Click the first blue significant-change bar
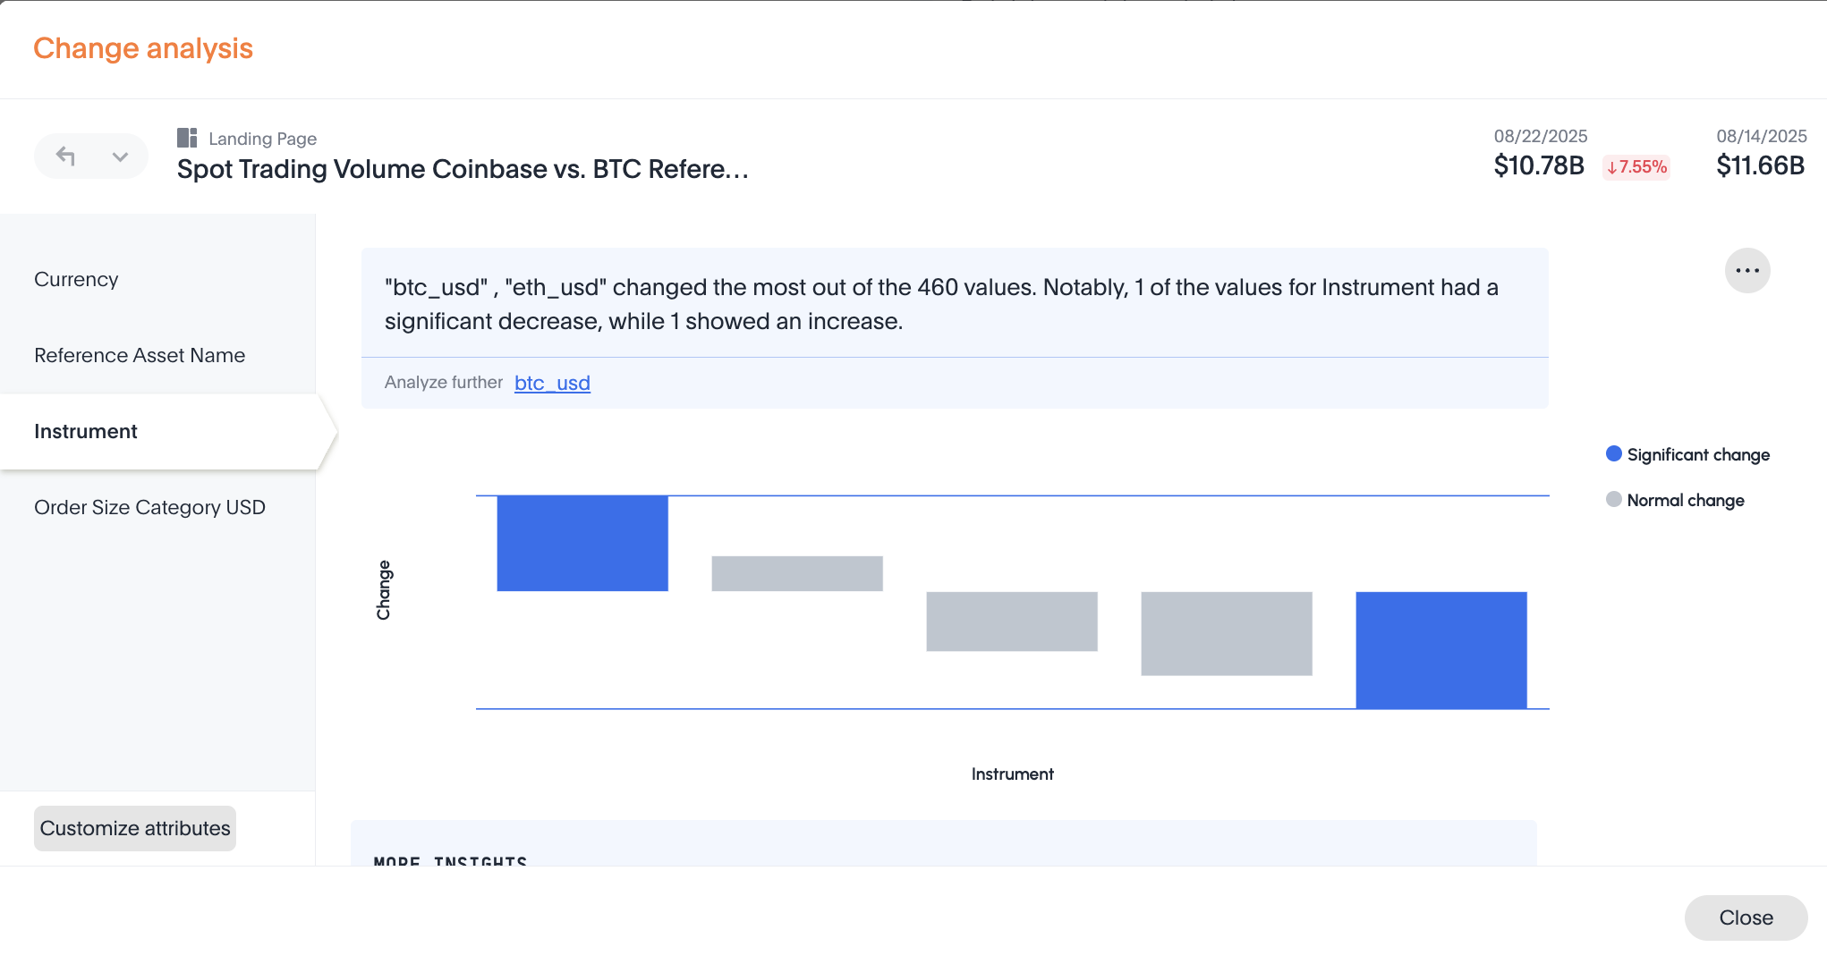This screenshot has width=1827, height=964. (x=582, y=543)
